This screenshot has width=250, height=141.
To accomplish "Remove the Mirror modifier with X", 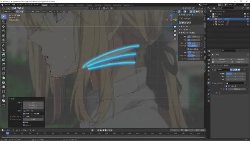I will (244, 70).
